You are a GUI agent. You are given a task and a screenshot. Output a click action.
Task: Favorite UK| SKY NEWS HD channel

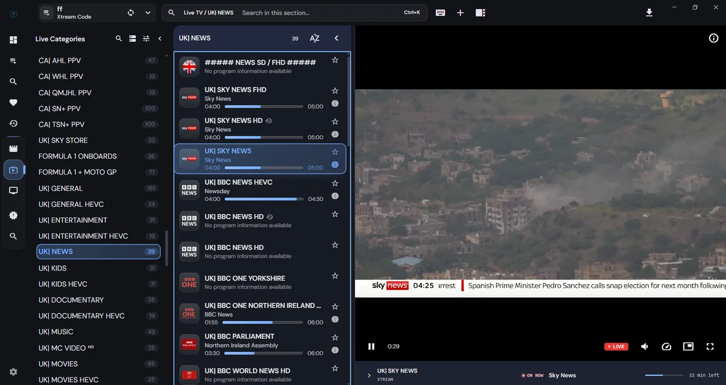tap(335, 121)
